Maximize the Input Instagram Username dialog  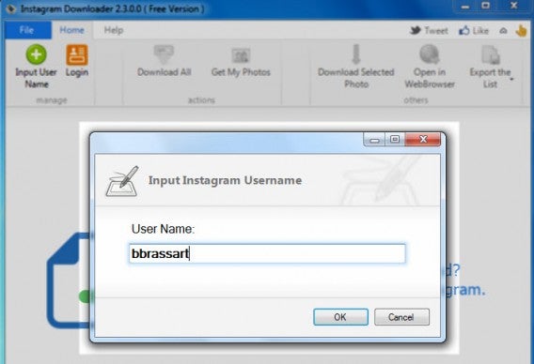click(x=395, y=140)
